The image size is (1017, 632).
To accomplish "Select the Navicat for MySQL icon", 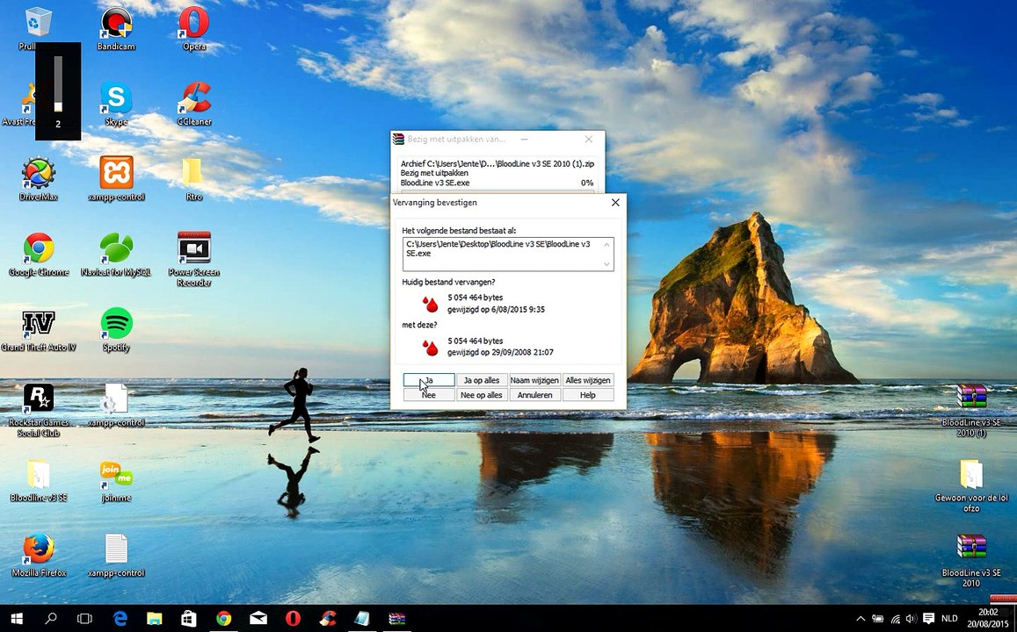I will 116,255.
